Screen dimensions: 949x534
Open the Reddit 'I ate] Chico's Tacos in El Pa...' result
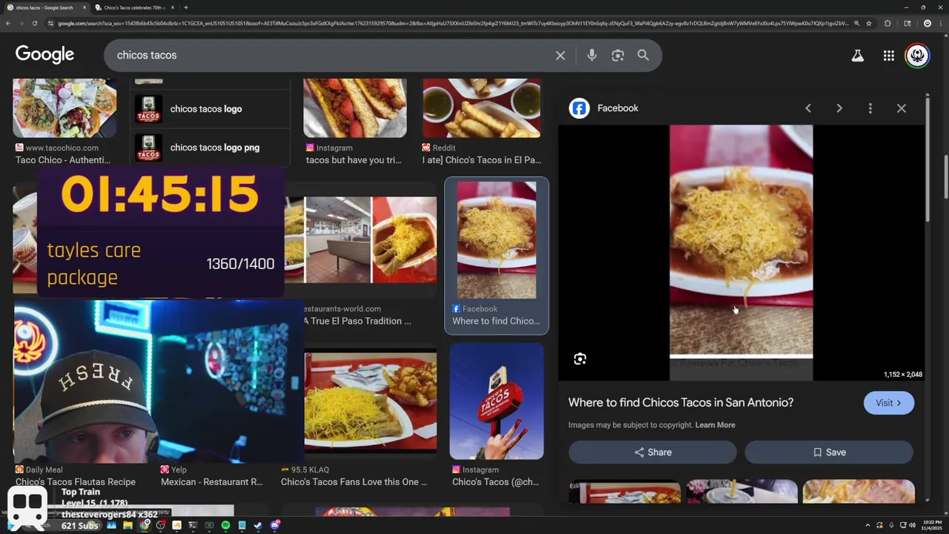click(482, 108)
